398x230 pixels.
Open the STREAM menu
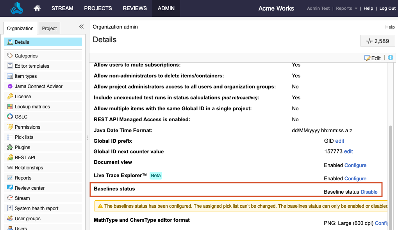coord(62,8)
